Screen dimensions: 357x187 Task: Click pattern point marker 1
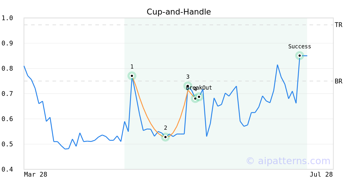click(x=132, y=76)
